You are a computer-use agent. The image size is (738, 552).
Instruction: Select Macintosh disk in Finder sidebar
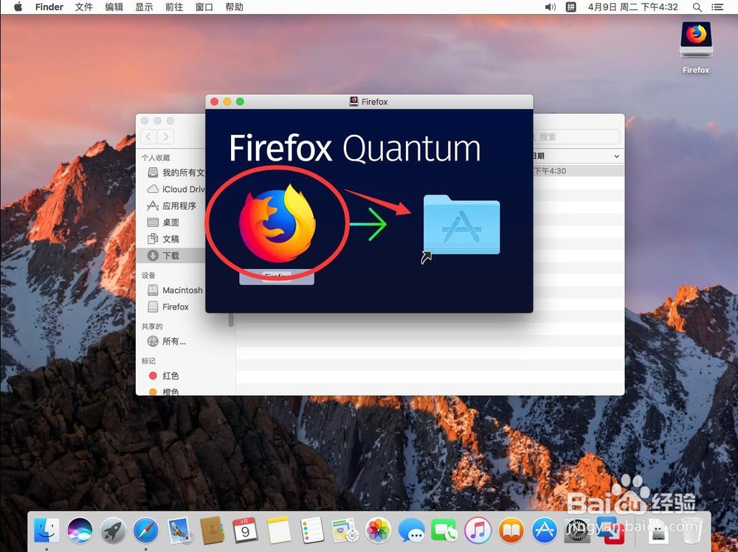pos(174,290)
